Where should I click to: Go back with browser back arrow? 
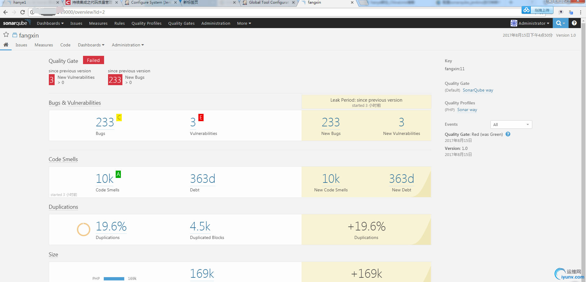[x=5, y=12]
